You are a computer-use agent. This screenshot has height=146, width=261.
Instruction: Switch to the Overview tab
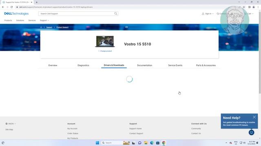[53, 65]
